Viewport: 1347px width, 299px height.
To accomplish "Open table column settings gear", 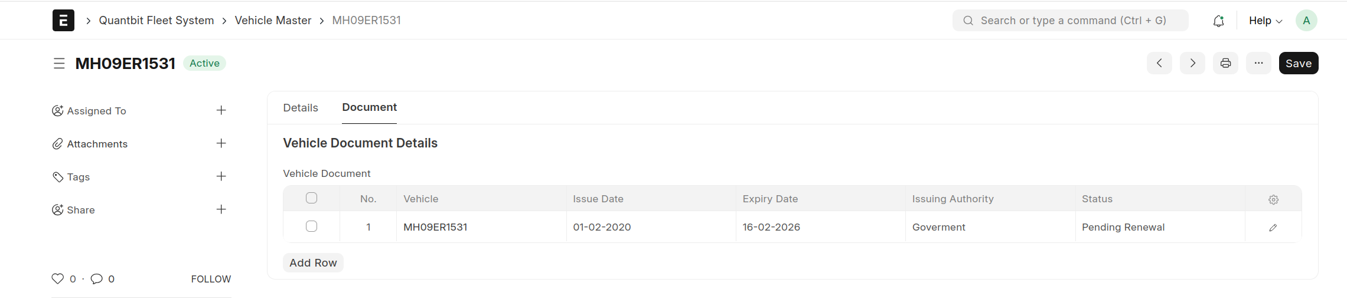I will [x=1273, y=200].
